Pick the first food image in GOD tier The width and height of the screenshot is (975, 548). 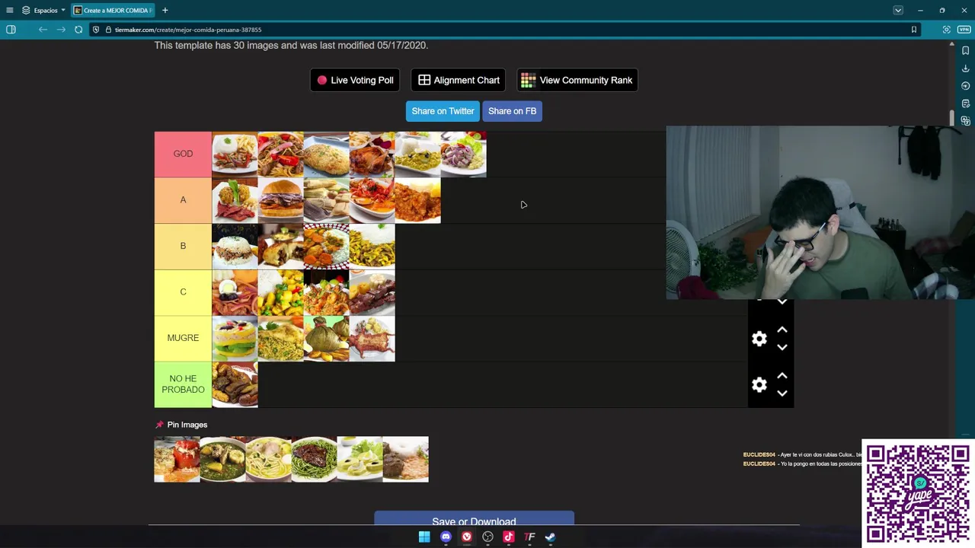(235, 155)
